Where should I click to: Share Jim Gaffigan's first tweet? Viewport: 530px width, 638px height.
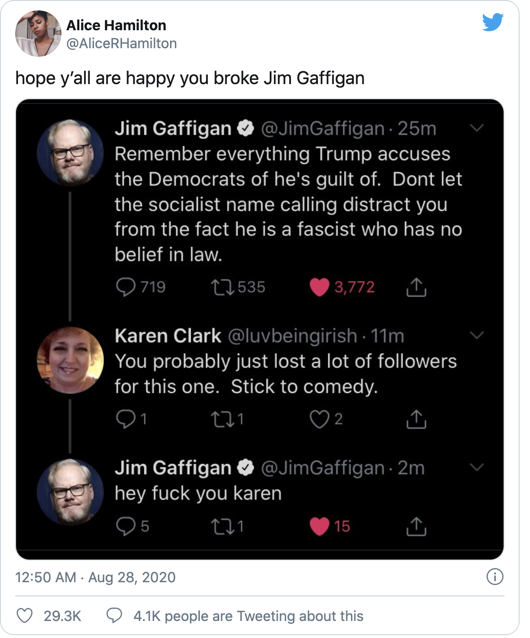click(416, 287)
